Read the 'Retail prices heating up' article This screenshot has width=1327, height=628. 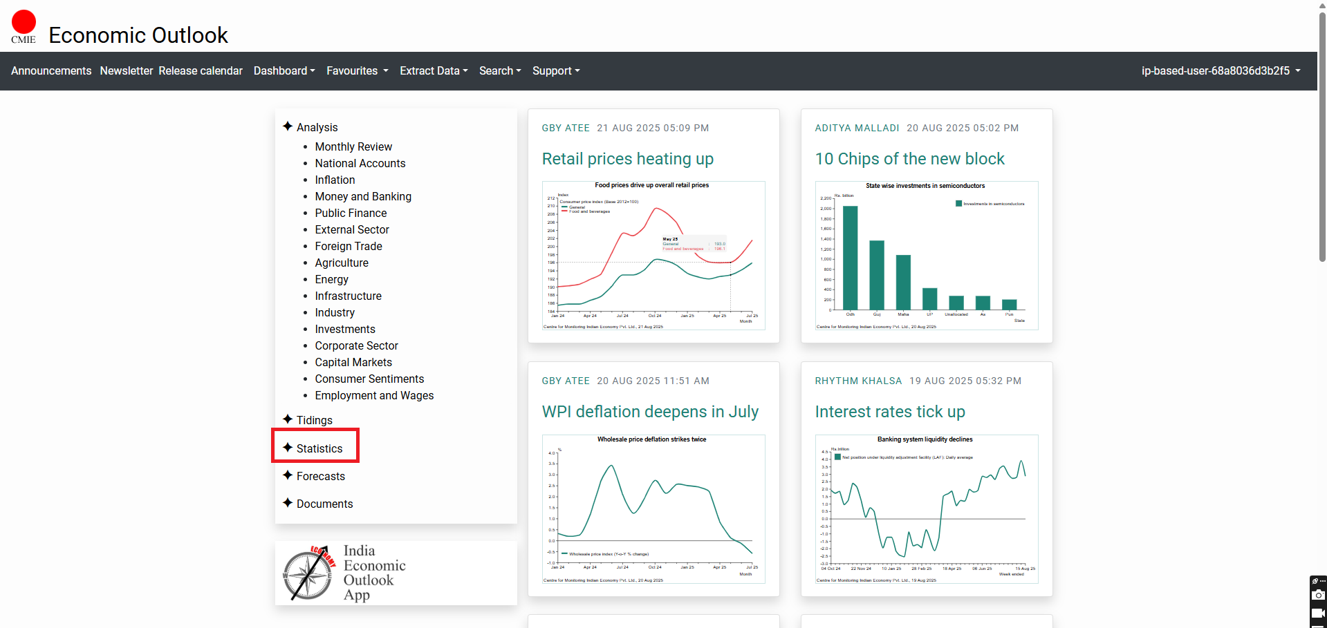click(627, 159)
